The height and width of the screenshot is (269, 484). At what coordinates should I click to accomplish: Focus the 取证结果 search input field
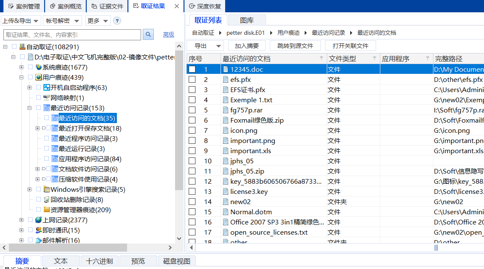click(x=72, y=34)
